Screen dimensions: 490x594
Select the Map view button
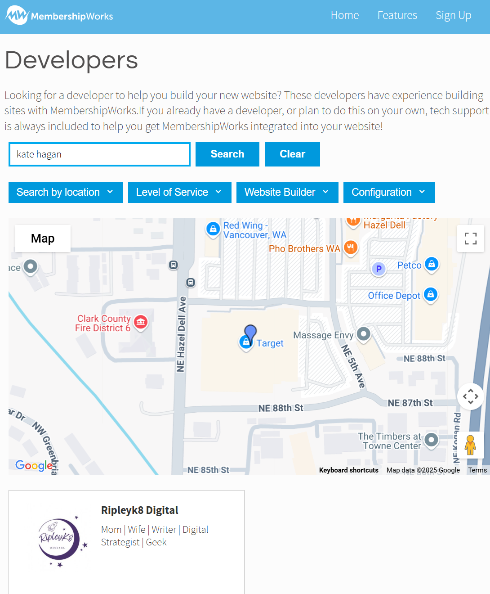[43, 238]
